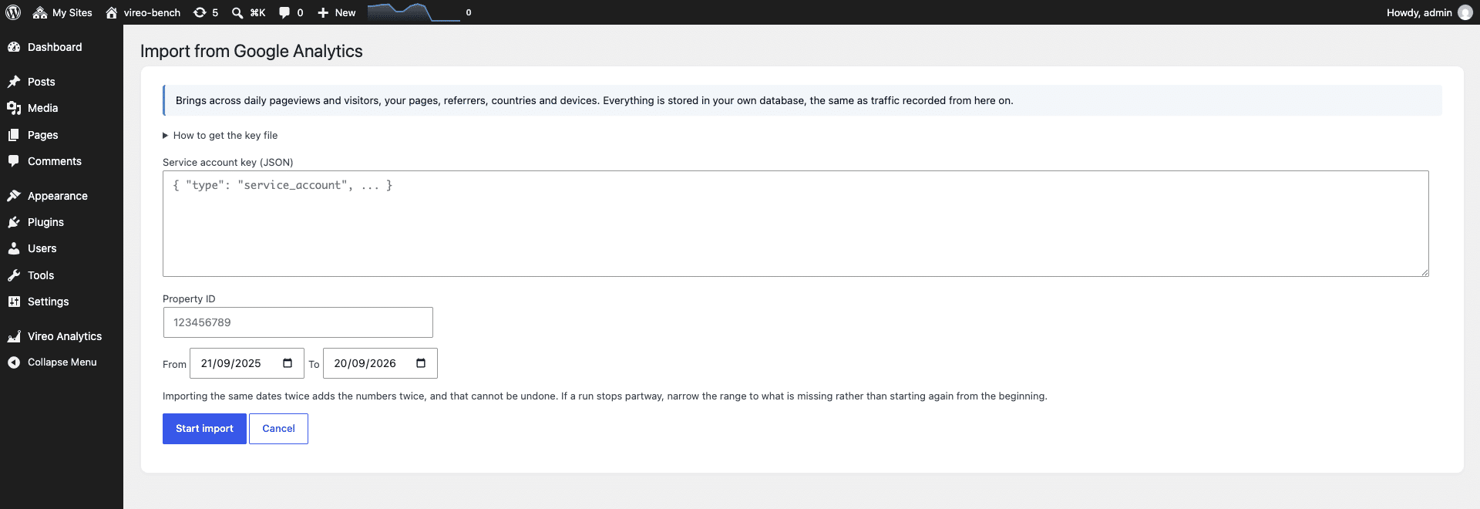Open My Sites network menu
The width and height of the screenshot is (1480, 509).
tap(62, 12)
